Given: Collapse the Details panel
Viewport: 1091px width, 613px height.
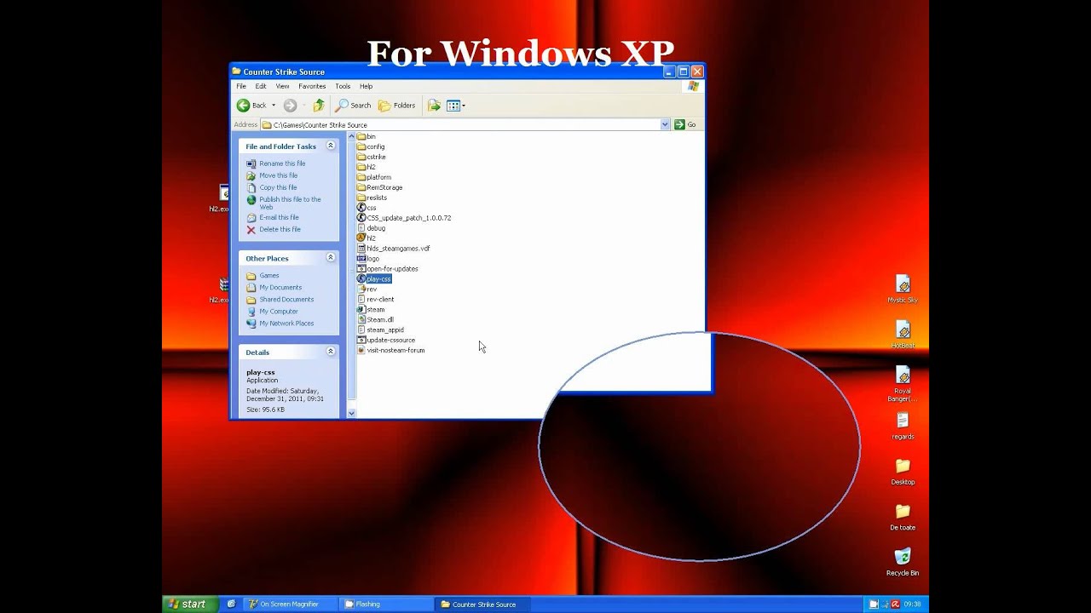Looking at the screenshot, I should (x=331, y=352).
